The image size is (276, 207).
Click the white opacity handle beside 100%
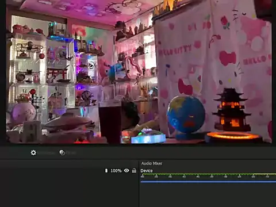point(106,170)
